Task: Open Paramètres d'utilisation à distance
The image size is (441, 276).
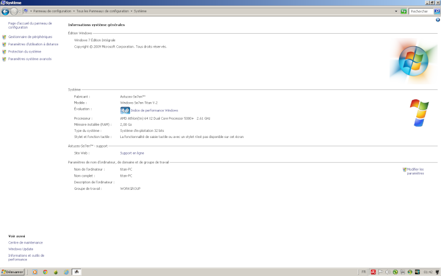Action: [x=33, y=44]
